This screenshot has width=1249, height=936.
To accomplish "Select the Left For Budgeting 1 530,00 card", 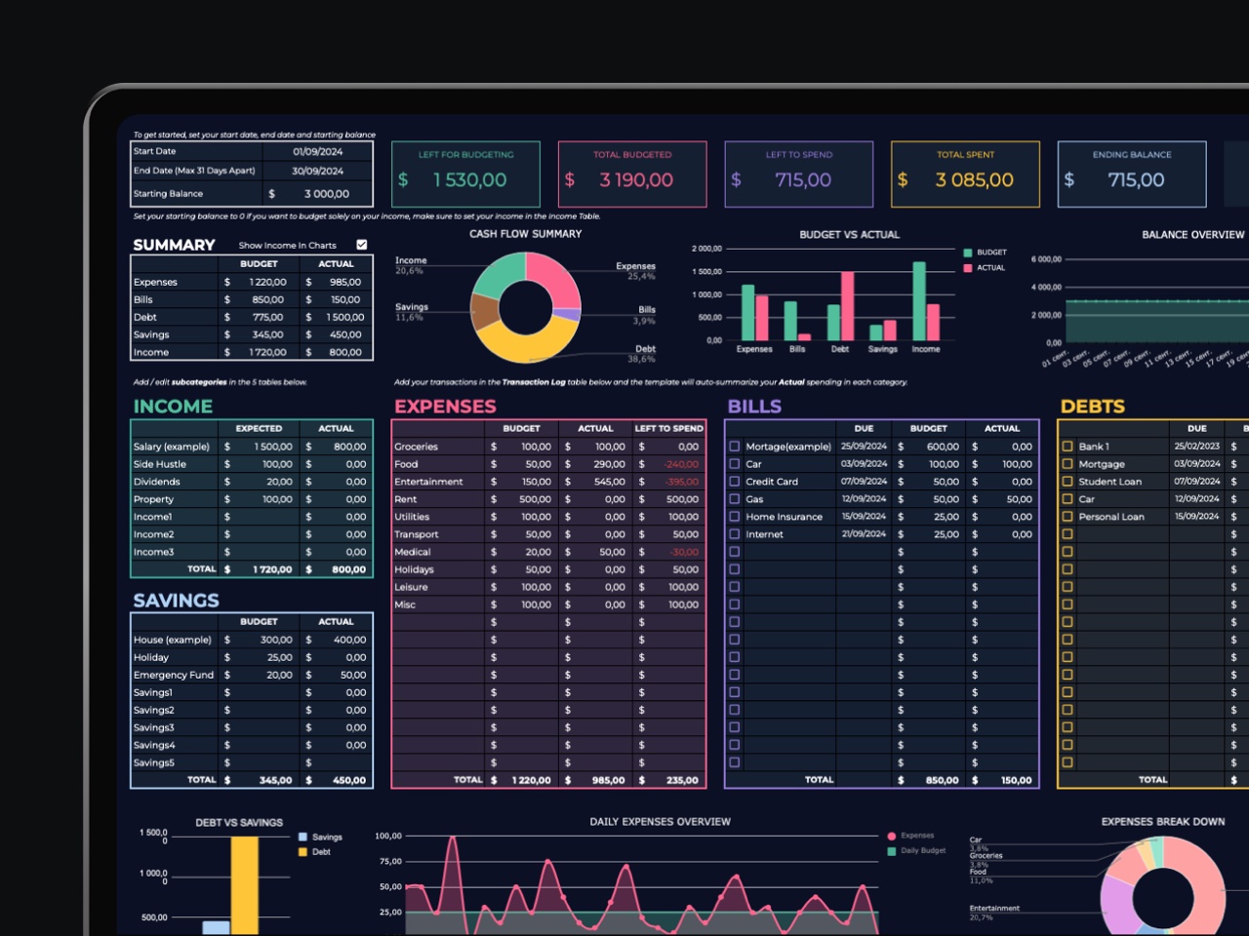I will pos(465,175).
